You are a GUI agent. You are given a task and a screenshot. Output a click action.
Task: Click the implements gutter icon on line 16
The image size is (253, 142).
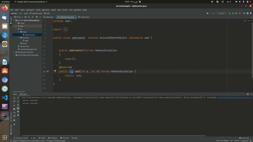(48, 71)
